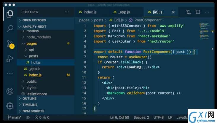Change indentation via Spaces: 2
The image size is (217, 123).
pyautogui.click(x=141, y=117)
